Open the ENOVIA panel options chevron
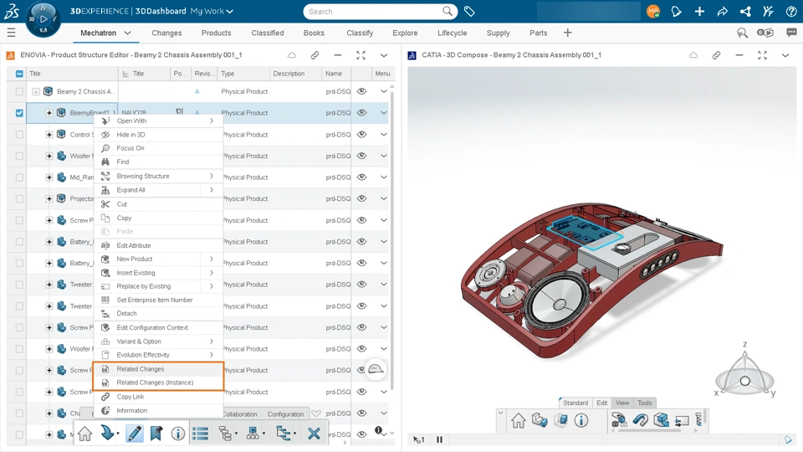The image size is (803, 452). click(384, 55)
